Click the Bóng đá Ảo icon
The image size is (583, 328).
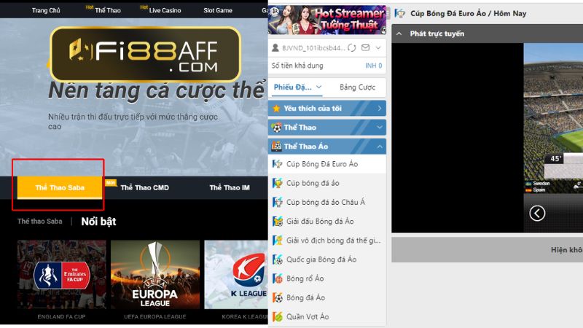(278, 297)
